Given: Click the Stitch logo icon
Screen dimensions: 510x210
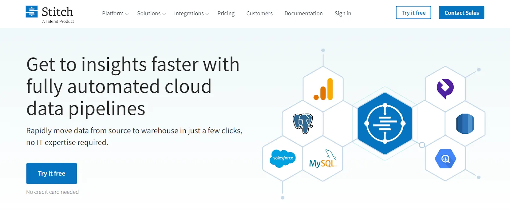Looking at the screenshot, I should [32, 11].
